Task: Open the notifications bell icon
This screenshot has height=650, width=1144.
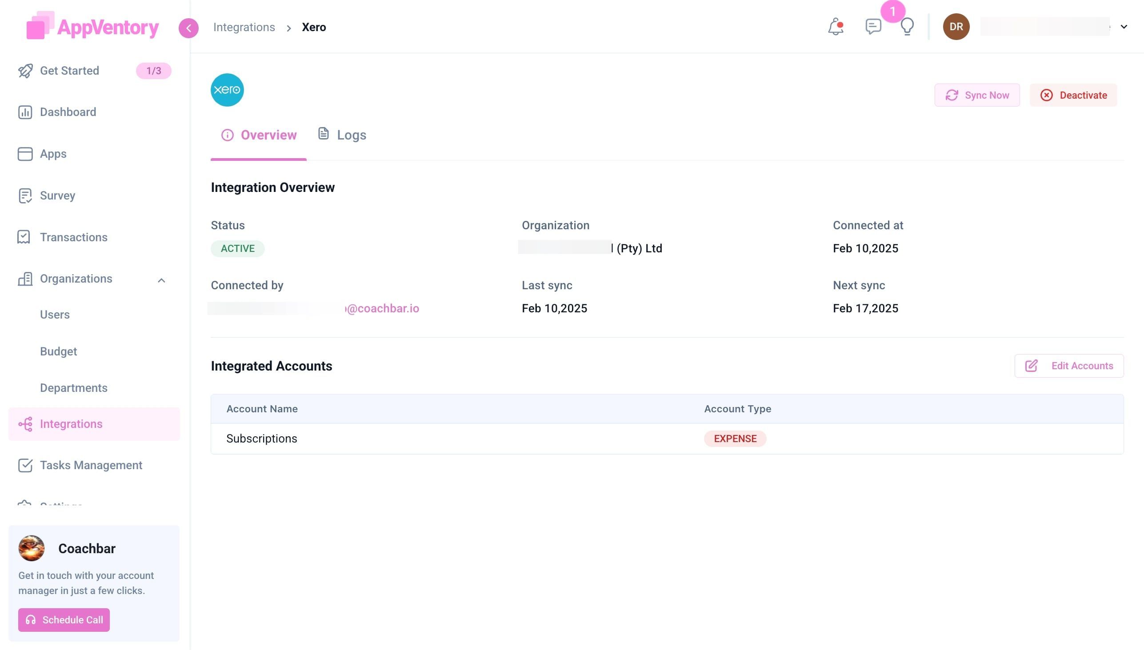Action: point(835,27)
